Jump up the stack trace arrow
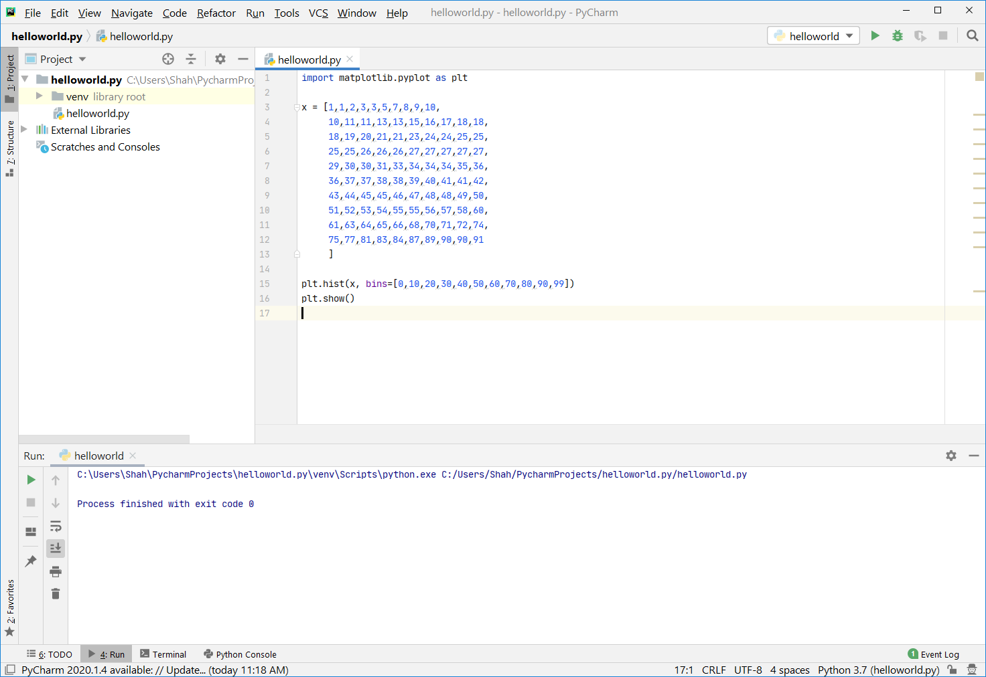 click(x=56, y=480)
